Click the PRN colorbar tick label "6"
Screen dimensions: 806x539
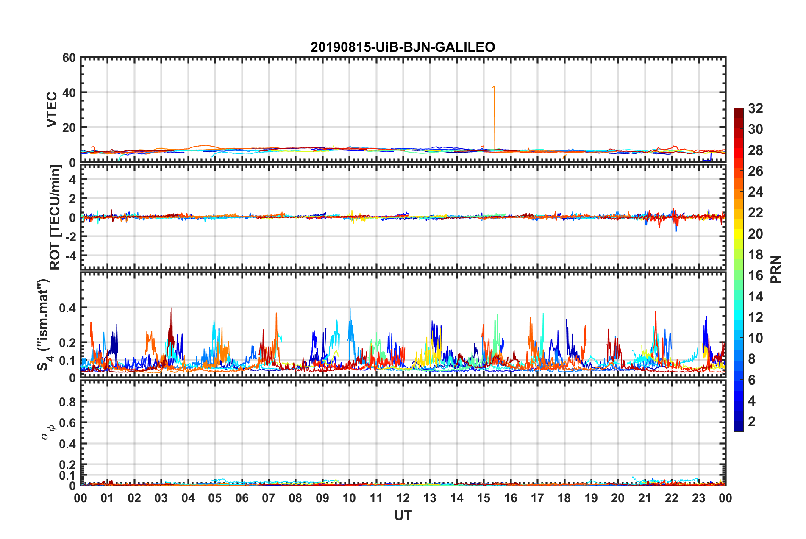tap(752, 380)
